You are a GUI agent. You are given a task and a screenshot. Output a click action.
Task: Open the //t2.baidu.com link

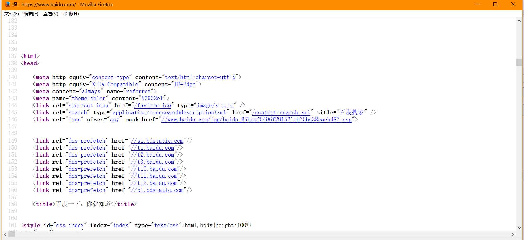click(153, 155)
